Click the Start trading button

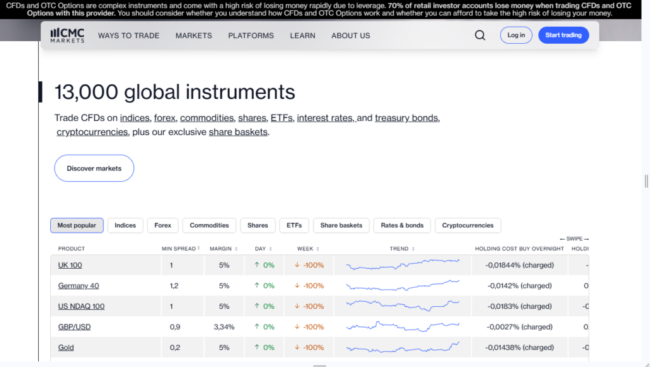pos(564,35)
